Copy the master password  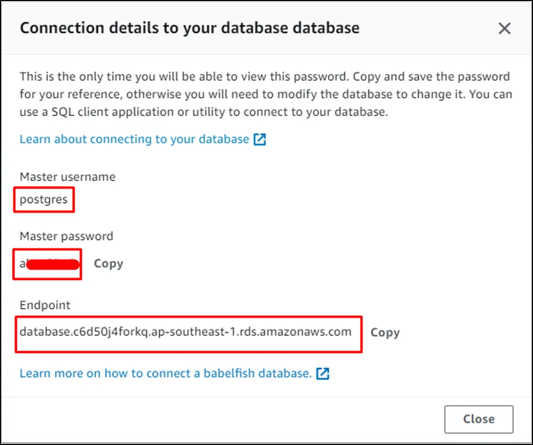pos(108,264)
